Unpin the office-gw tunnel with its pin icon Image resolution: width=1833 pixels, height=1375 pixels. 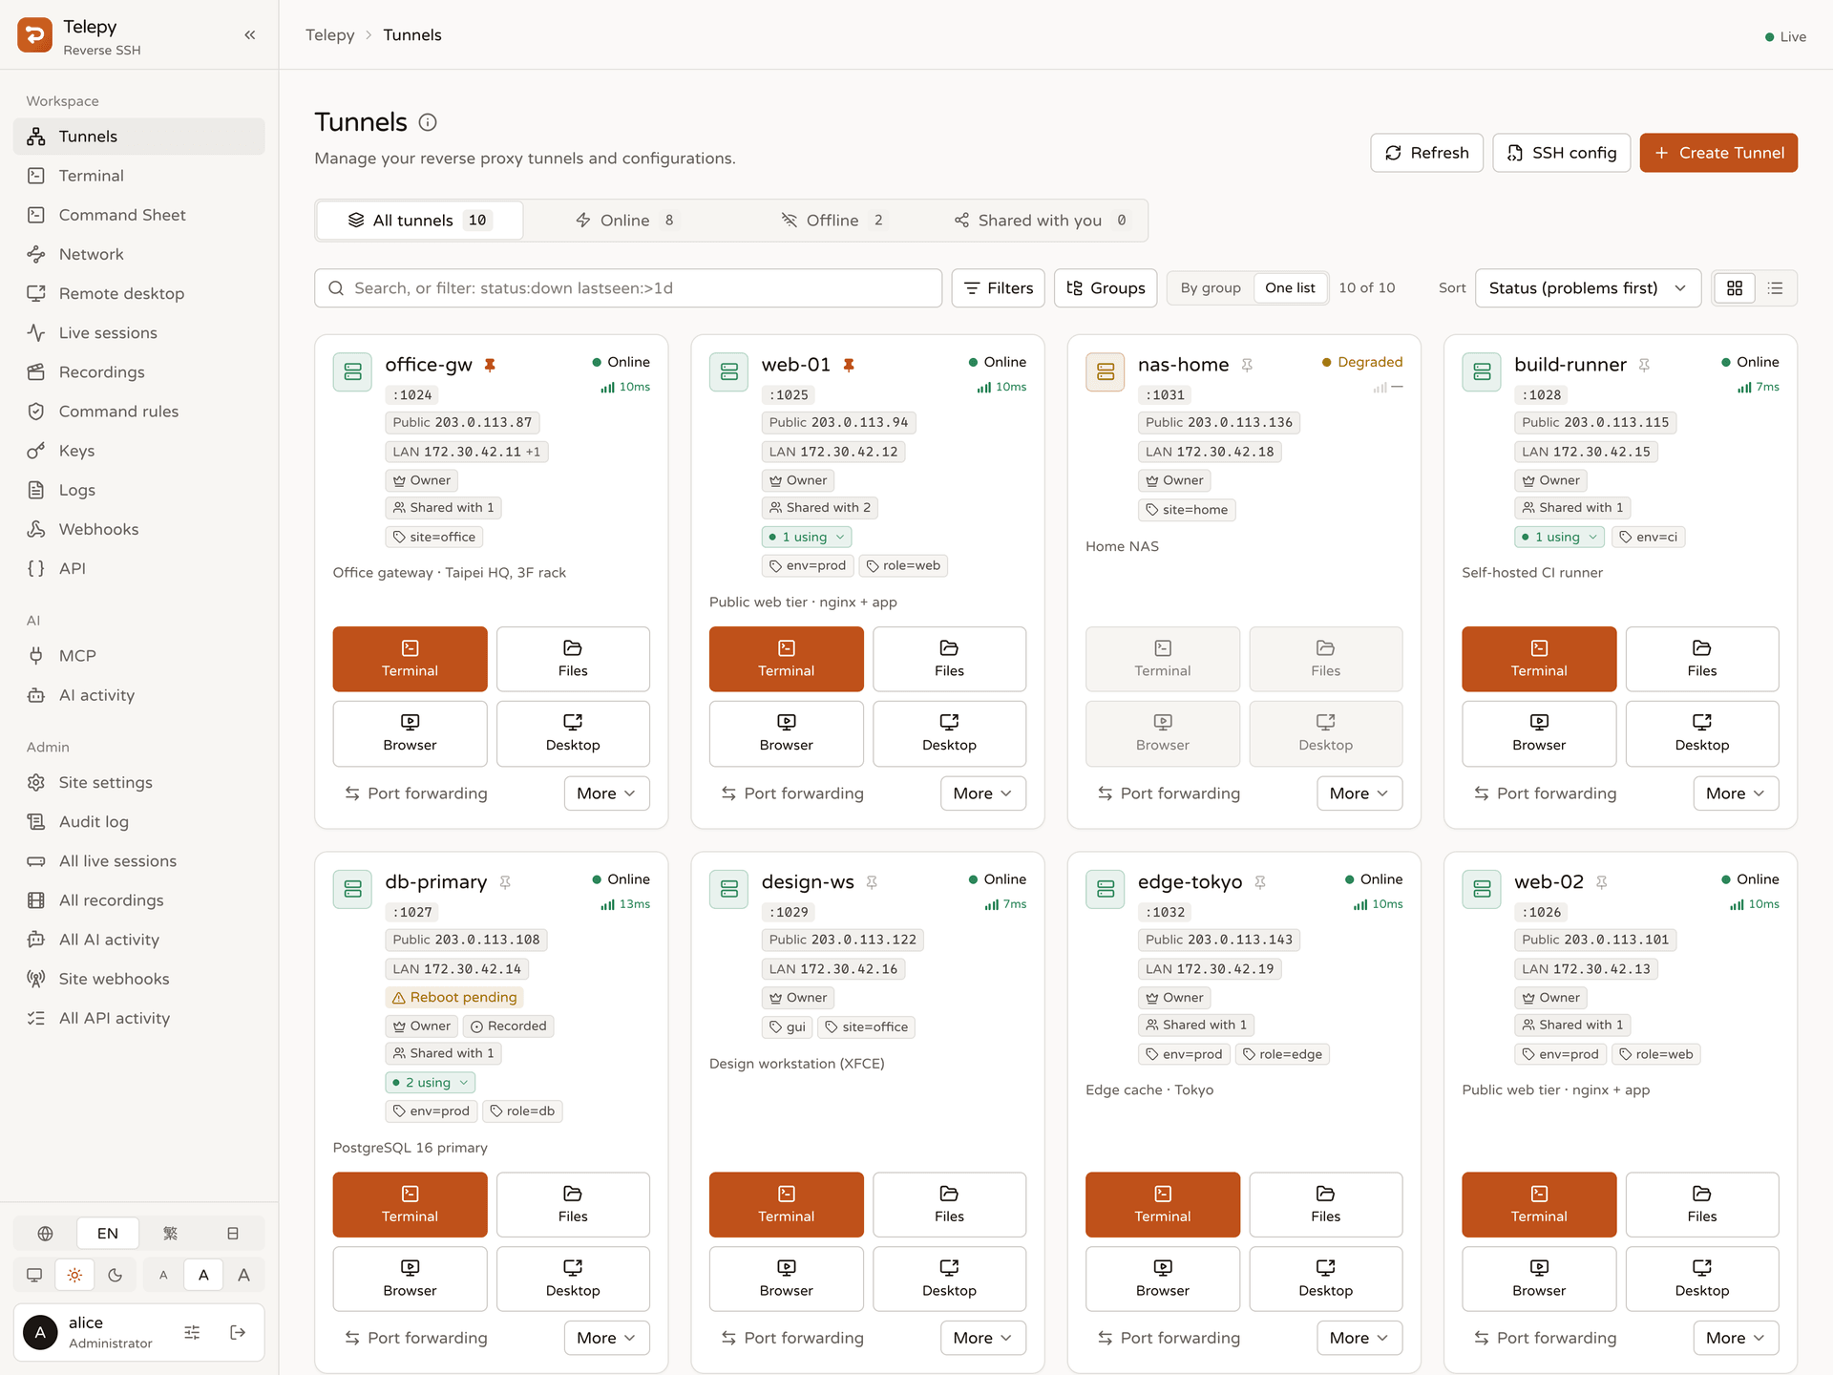click(x=490, y=365)
